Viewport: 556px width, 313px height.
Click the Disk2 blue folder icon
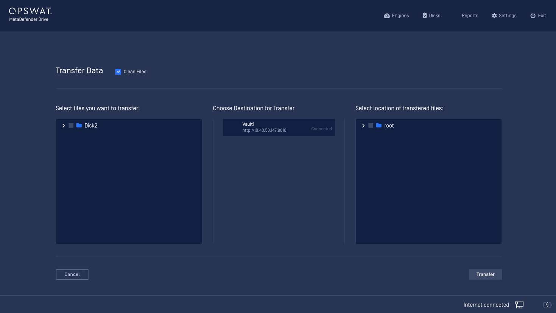[x=79, y=125]
